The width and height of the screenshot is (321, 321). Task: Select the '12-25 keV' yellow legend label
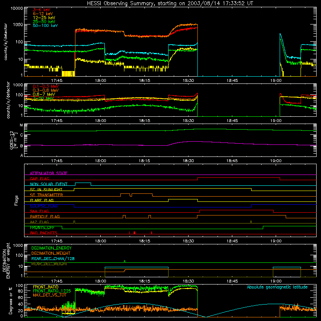coord(44,18)
